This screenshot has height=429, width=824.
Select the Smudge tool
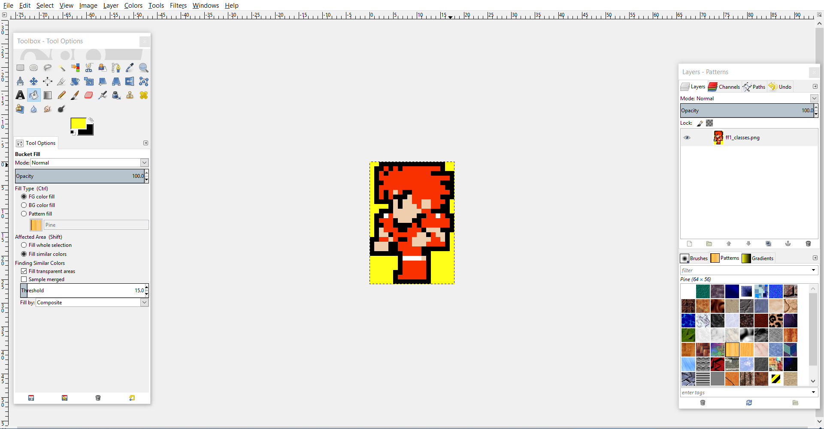pyautogui.click(x=48, y=109)
